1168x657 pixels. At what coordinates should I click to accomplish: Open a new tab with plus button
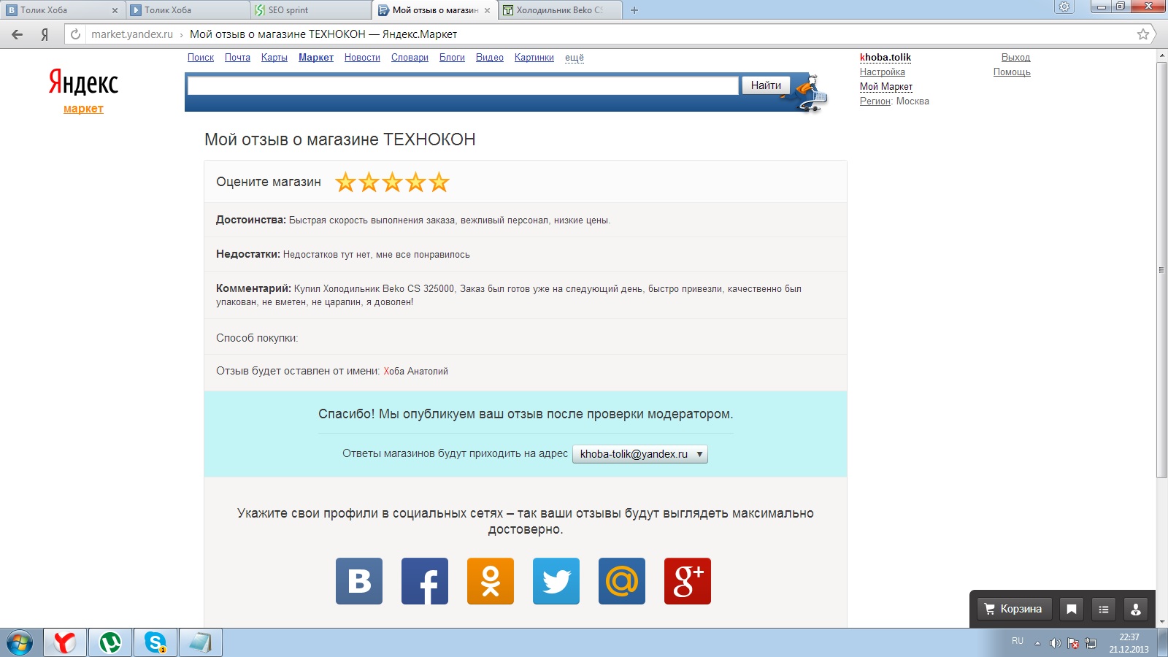(634, 10)
